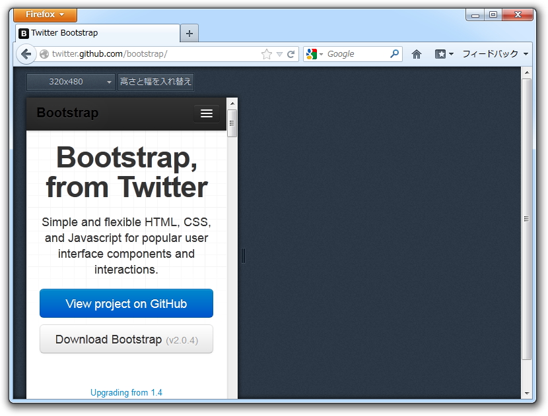Focus the twitter.github.com/bootstrap/ address bar
Screen dimensions: 548x416
tap(154, 54)
